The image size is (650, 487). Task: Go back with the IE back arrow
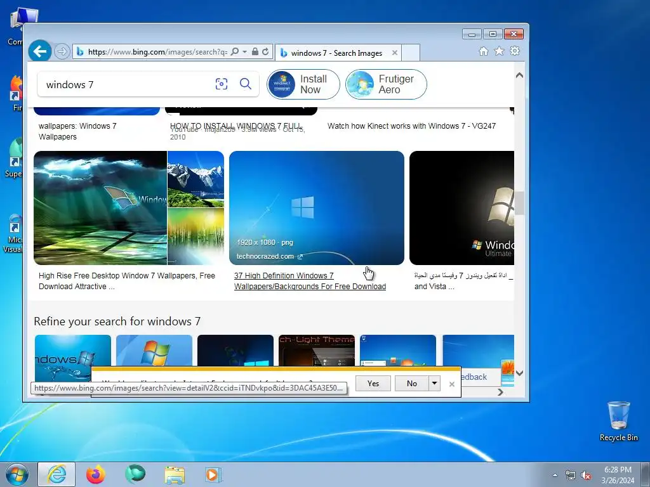pos(40,51)
